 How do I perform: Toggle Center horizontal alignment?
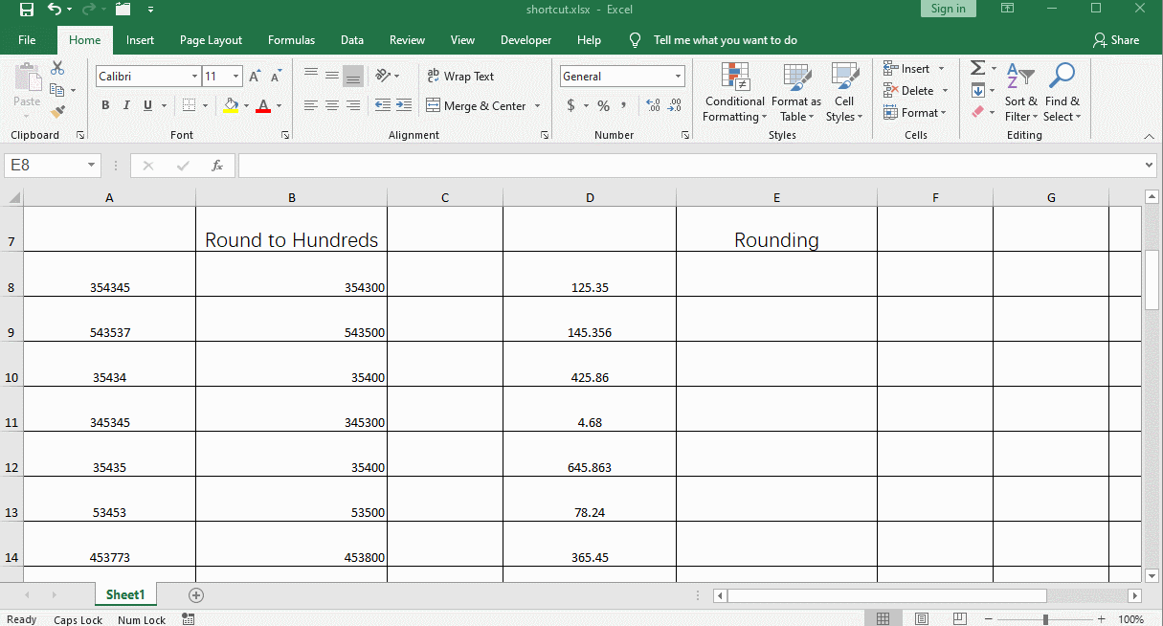[x=332, y=105]
